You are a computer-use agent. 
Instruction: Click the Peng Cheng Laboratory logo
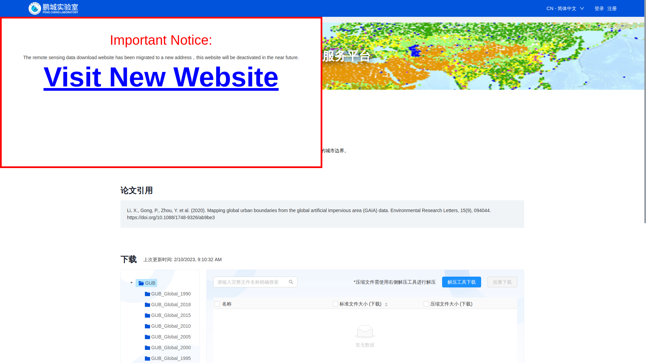(53, 8)
